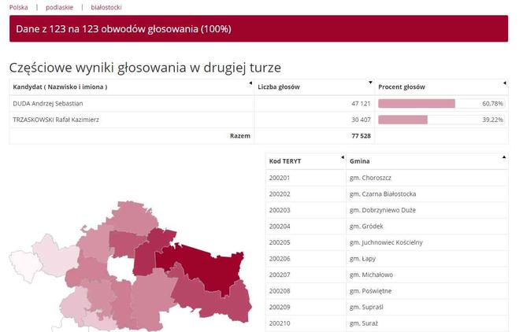
Task: Click the Gmina column header text
Action: (x=359, y=161)
